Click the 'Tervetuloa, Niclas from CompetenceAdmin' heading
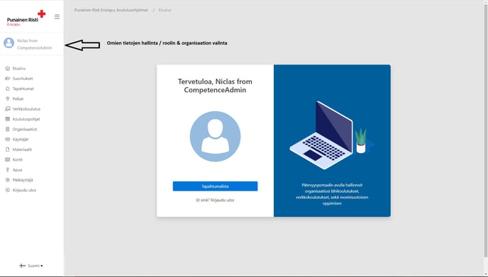 [215, 86]
